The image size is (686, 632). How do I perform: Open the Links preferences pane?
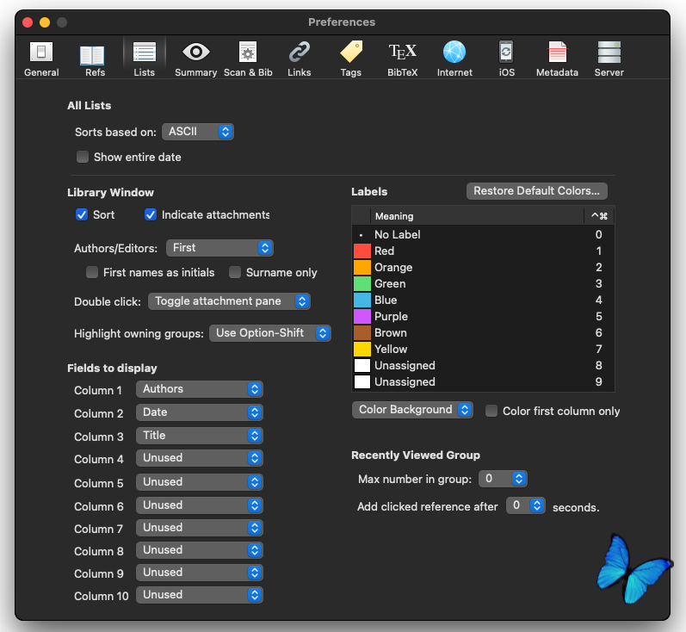(x=300, y=59)
